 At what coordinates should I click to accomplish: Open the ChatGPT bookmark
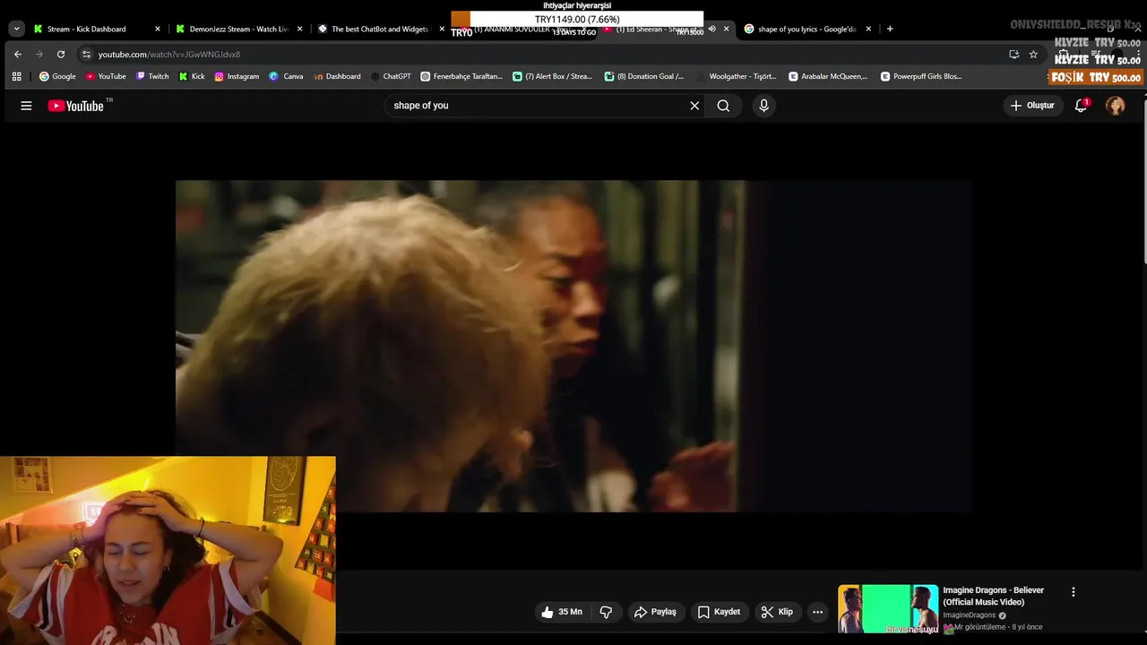point(391,76)
